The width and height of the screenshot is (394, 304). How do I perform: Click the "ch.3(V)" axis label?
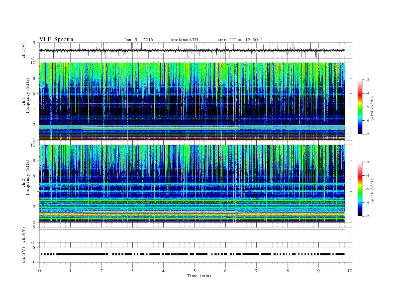[24, 235]
